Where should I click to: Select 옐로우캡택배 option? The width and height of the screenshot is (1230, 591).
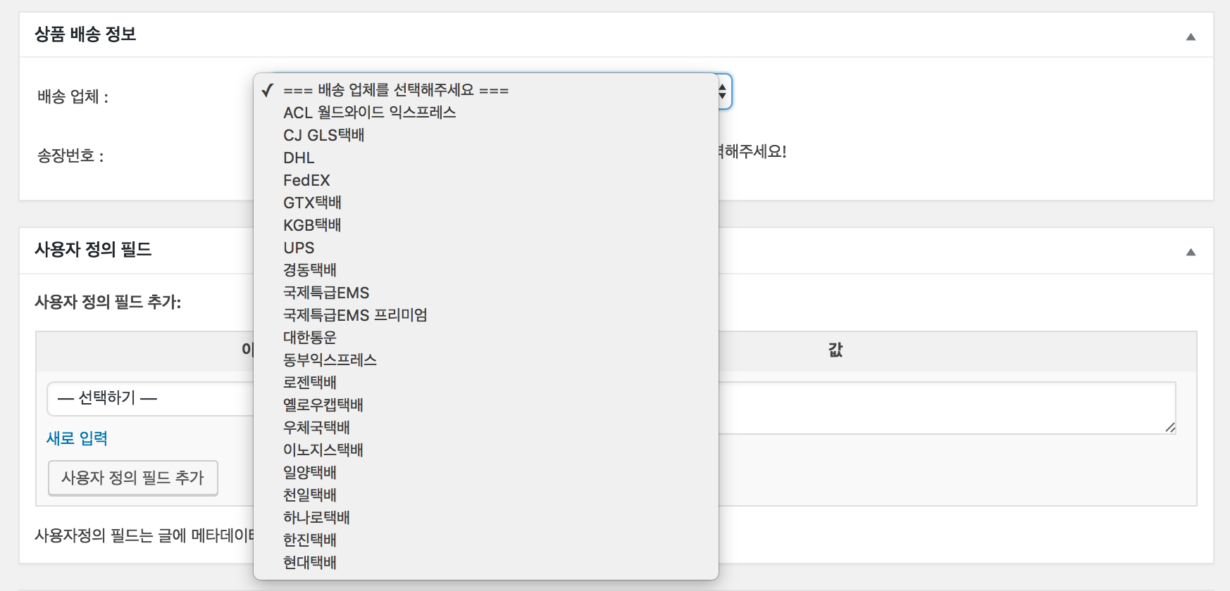485,405
